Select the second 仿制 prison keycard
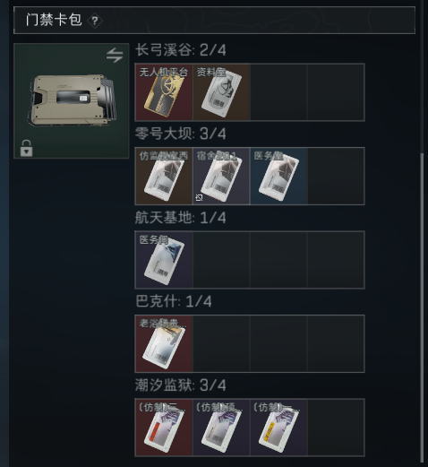This screenshot has height=467, width=428. click(221, 428)
